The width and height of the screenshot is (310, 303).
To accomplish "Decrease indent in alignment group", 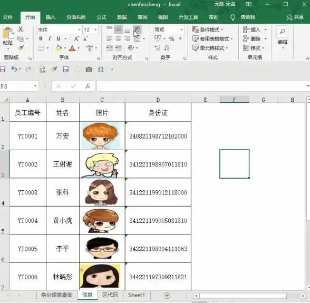I will point(109,47).
